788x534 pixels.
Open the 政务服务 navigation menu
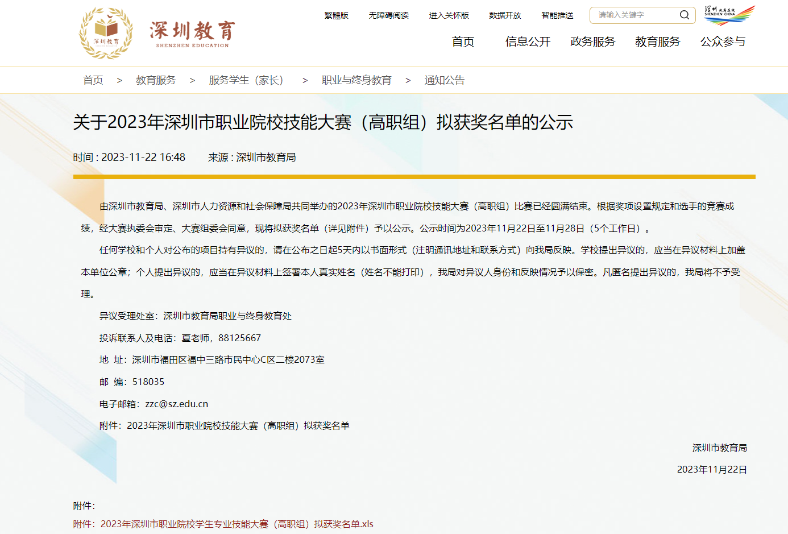click(x=592, y=42)
